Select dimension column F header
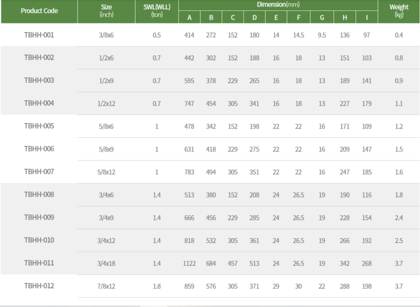The image size is (420, 307). (299, 17)
